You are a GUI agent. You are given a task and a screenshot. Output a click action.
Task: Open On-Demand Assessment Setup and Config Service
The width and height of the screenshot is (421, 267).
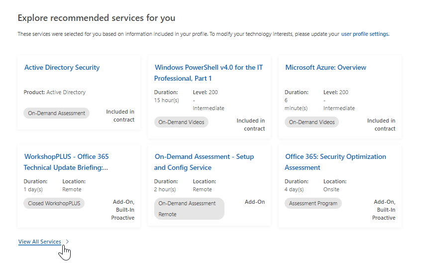click(x=204, y=162)
